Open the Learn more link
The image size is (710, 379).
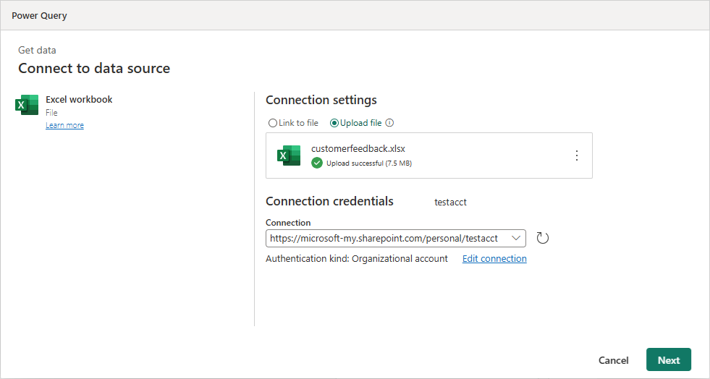[64, 125]
